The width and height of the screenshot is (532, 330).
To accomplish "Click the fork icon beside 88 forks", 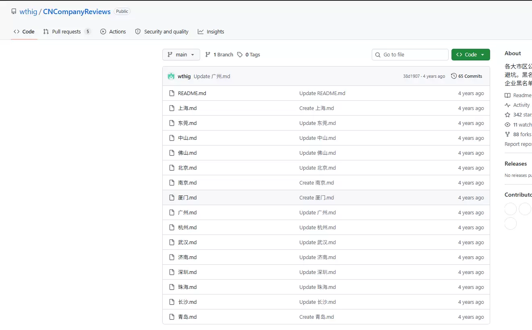I will [x=507, y=135].
